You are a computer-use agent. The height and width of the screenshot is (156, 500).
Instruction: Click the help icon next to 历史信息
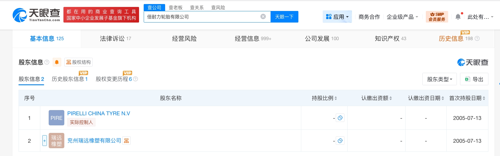[477, 39]
